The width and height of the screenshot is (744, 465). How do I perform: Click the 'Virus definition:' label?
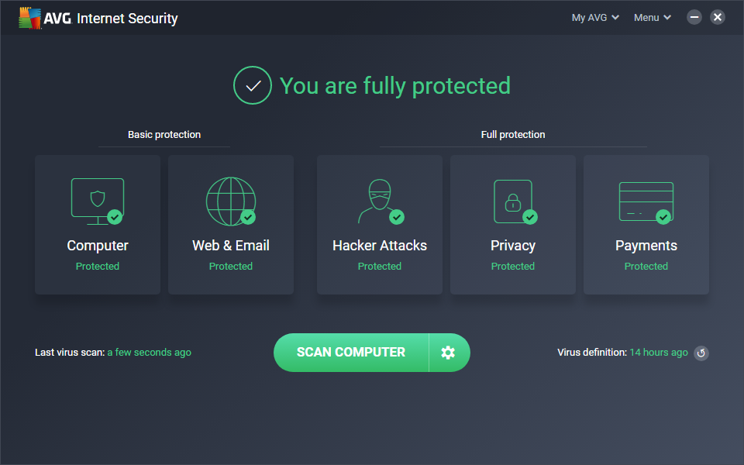pyautogui.click(x=592, y=353)
